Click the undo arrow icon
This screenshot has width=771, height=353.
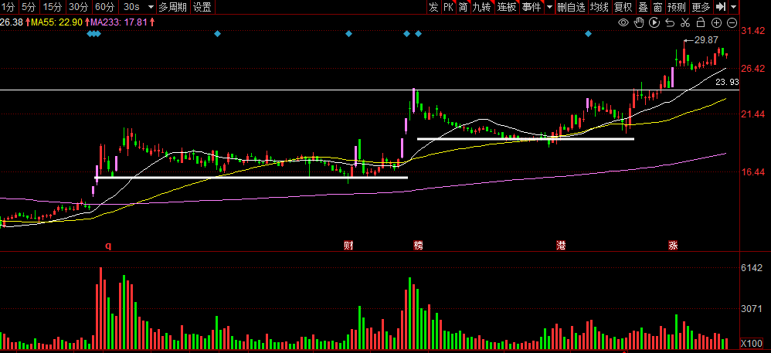pos(670,22)
